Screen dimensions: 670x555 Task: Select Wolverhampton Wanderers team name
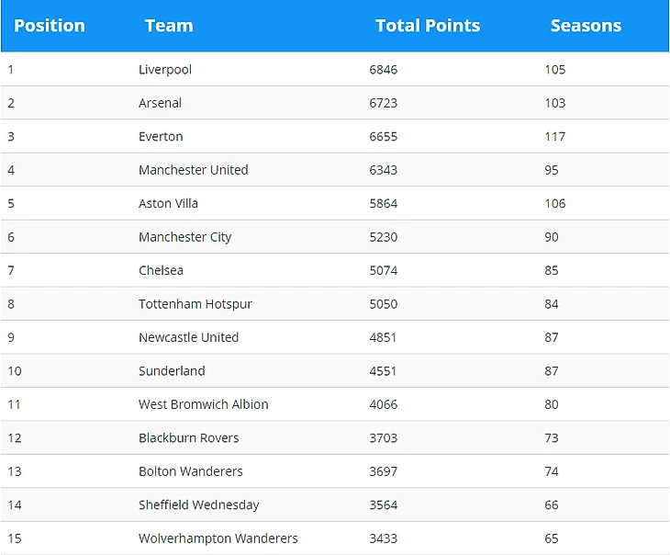tap(218, 538)
